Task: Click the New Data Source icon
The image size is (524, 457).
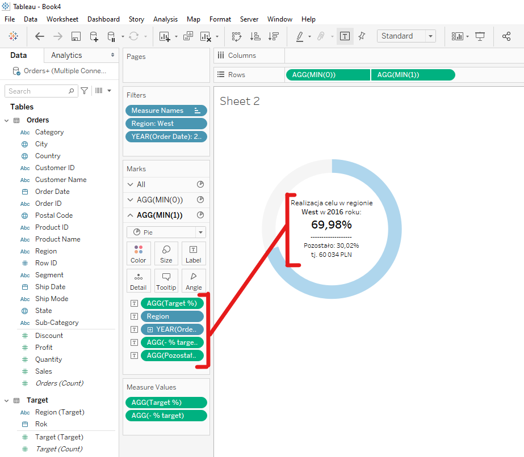Action: [x=94, y=36]
